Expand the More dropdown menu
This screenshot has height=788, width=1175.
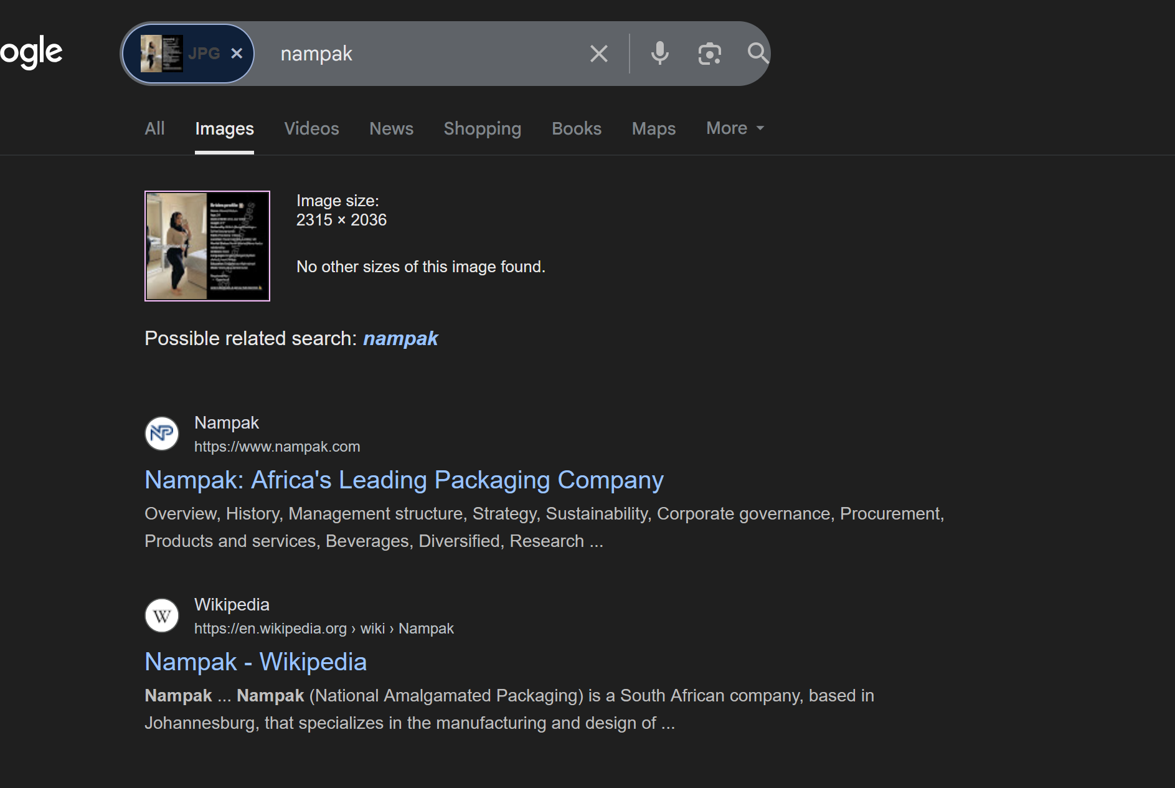(x=735, y=128)
